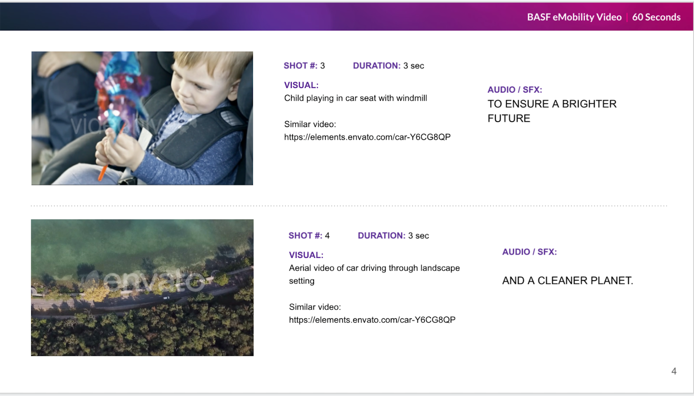This screenshot has width=694, height=396.
Task: Open the Envato link under shot 4
Action: tap(372, 320)
